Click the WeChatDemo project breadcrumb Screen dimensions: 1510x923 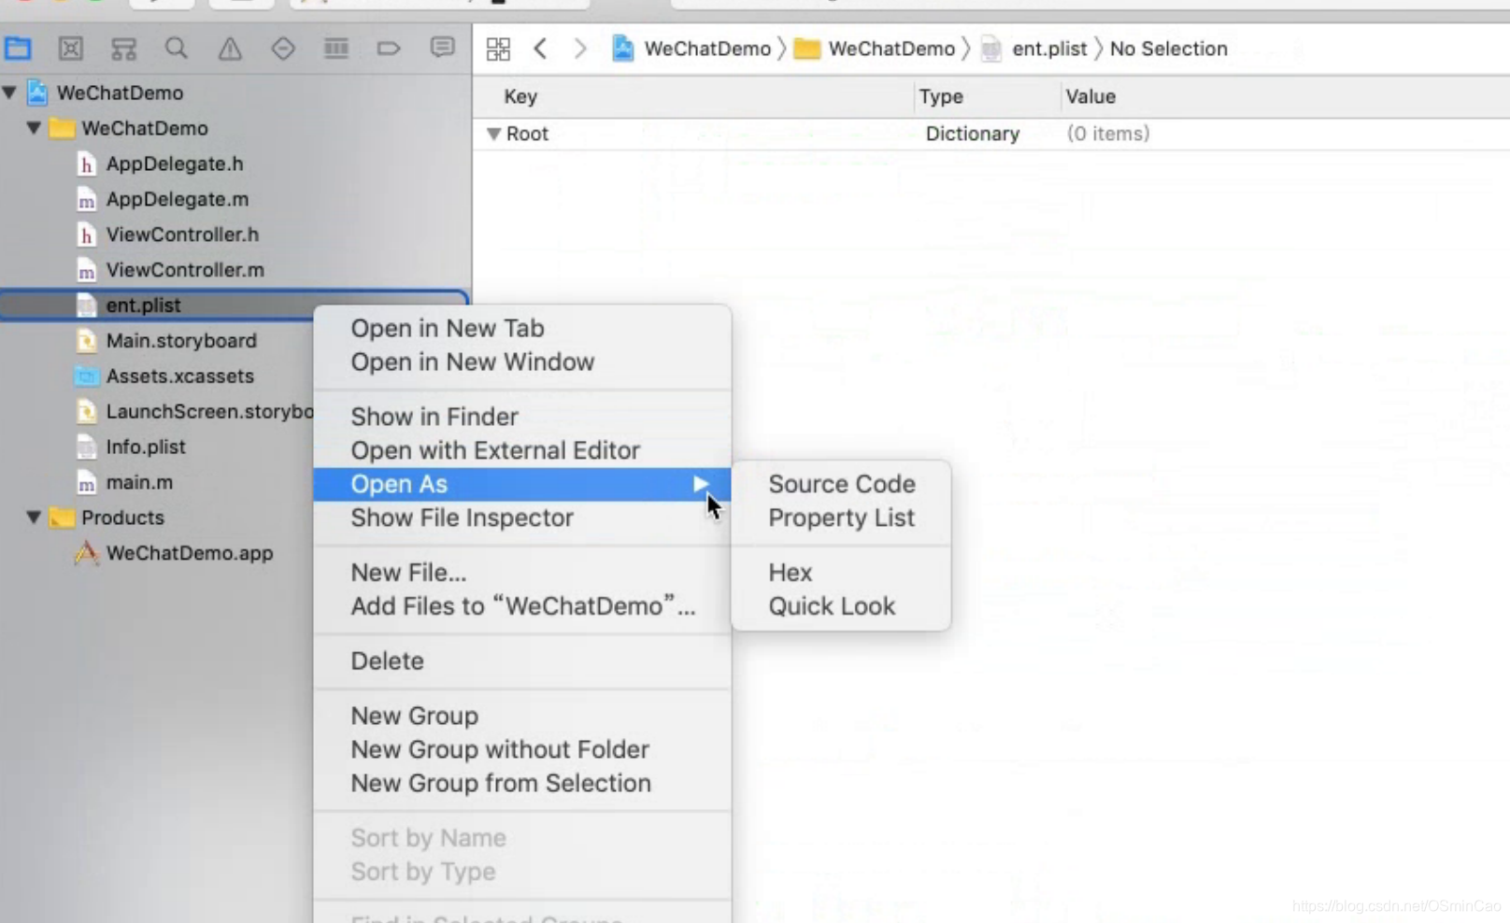click(x=691, y=49)
